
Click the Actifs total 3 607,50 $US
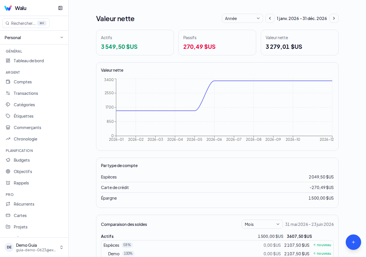pos(299,236)
